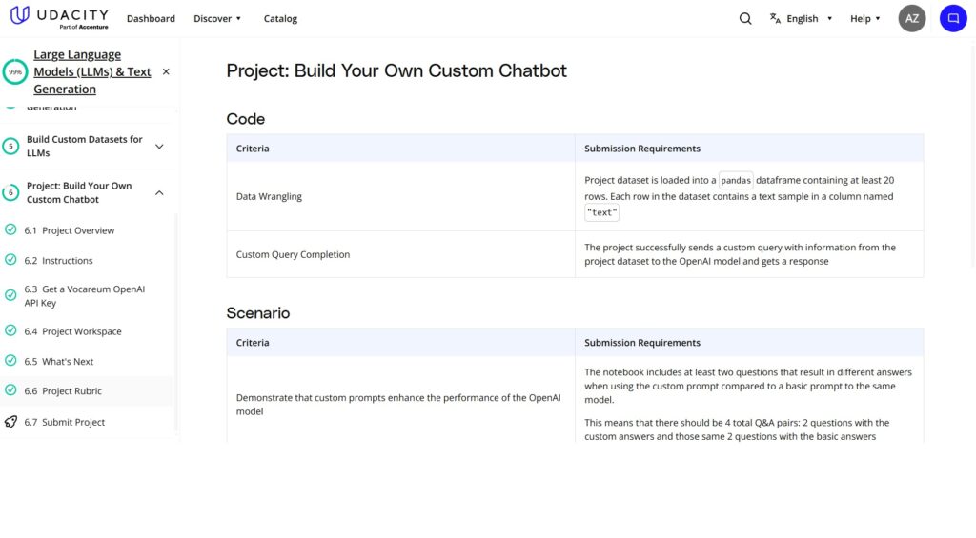Click the Scenario section heading
Viewport: 976px width, 538px height.
click(257, 313)
